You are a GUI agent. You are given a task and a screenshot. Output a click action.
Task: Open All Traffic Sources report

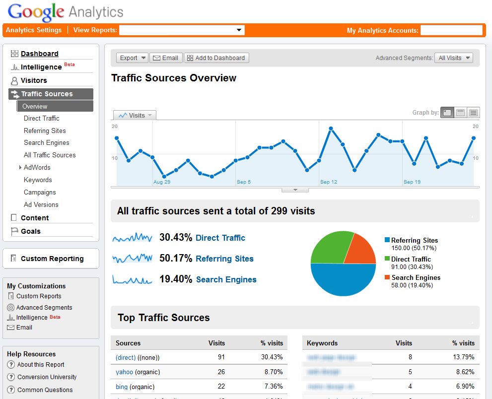point(50,155)
